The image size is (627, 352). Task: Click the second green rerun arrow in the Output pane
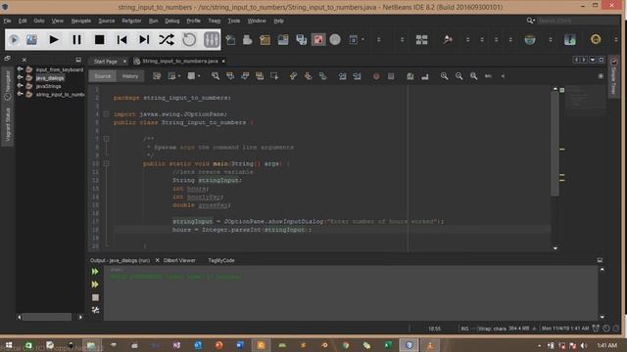point(95,285)
